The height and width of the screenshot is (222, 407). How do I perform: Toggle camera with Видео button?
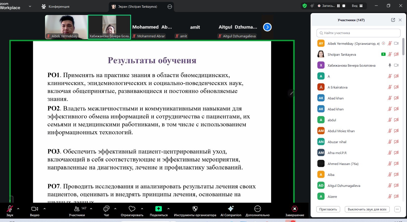point(35,209)
